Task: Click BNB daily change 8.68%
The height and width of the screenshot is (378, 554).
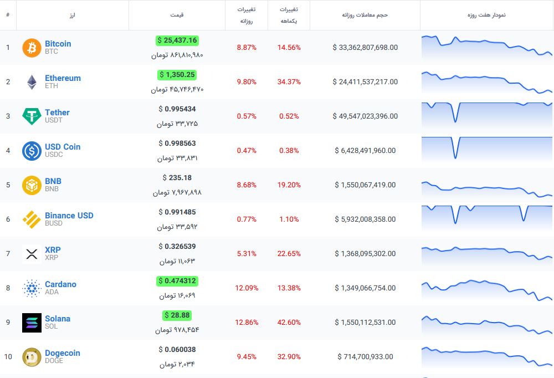Action: (247, 185)
